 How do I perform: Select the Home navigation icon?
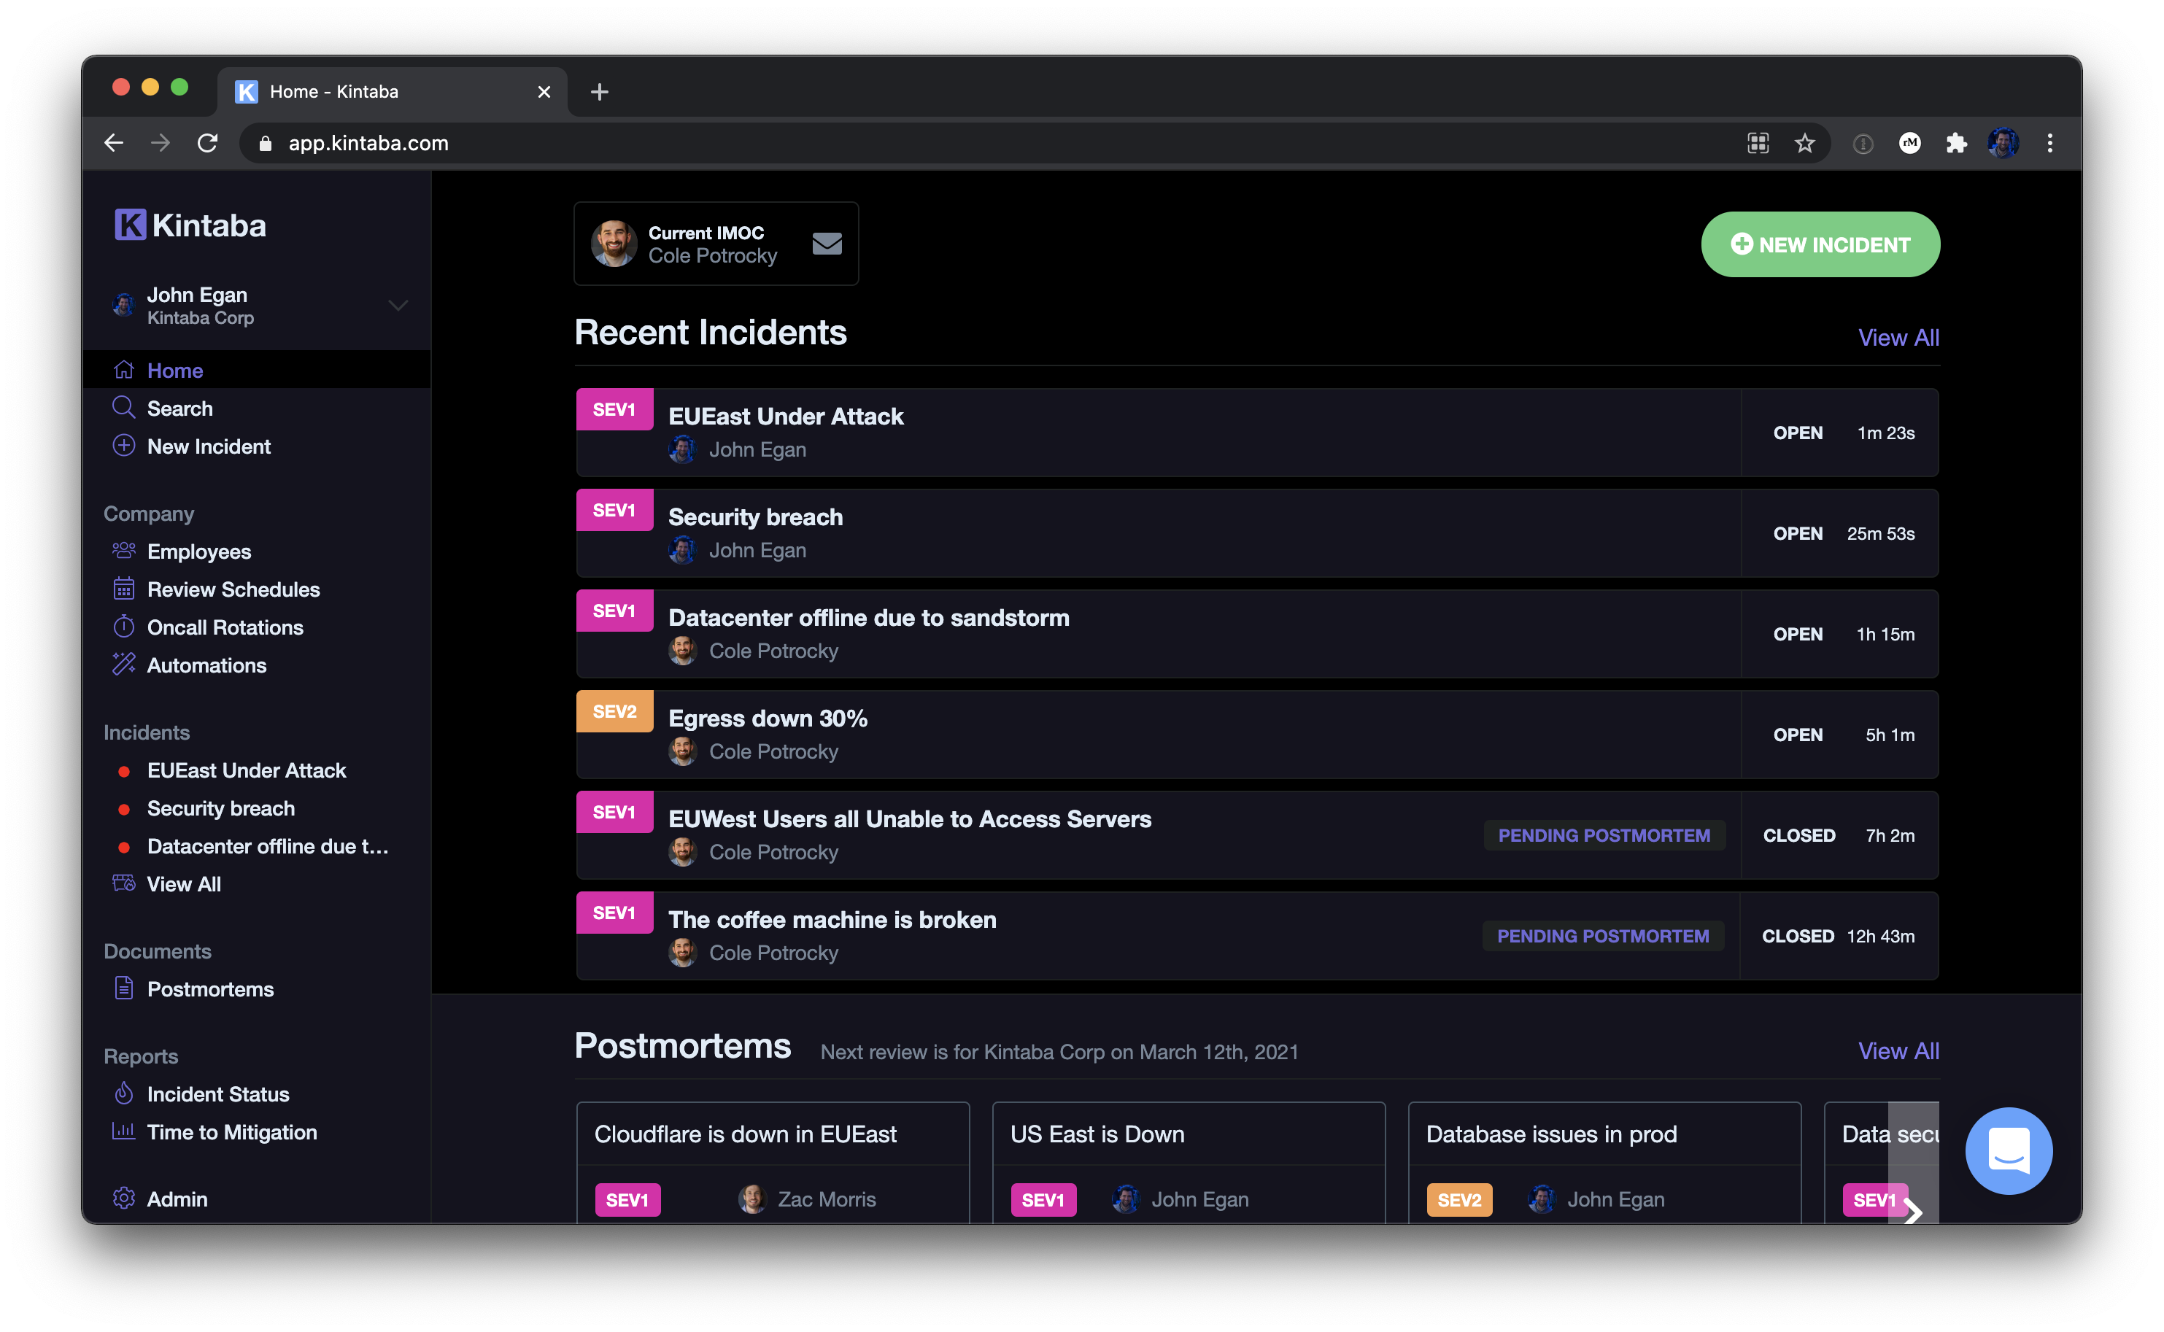point(123,371)
